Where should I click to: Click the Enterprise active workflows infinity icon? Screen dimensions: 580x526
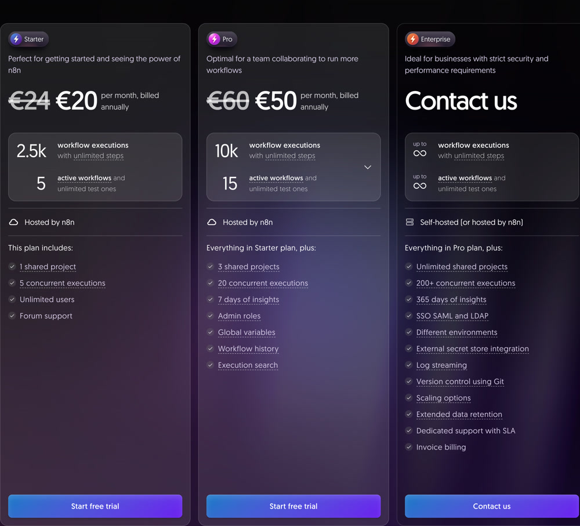pos(420,186)
